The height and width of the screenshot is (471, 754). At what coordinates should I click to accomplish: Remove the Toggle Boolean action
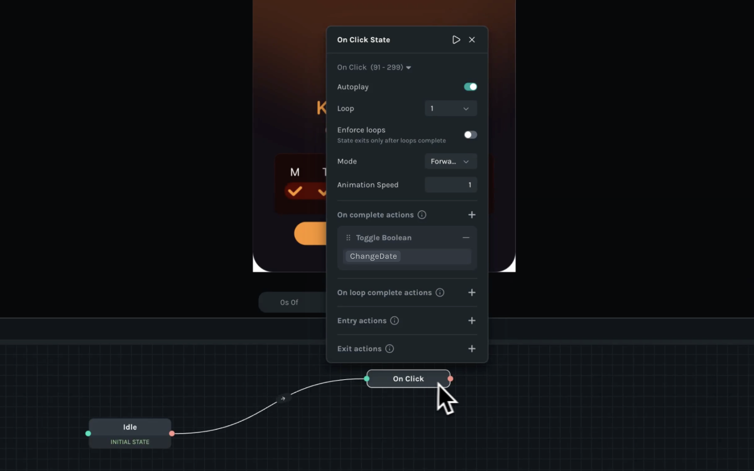(466, 238)
